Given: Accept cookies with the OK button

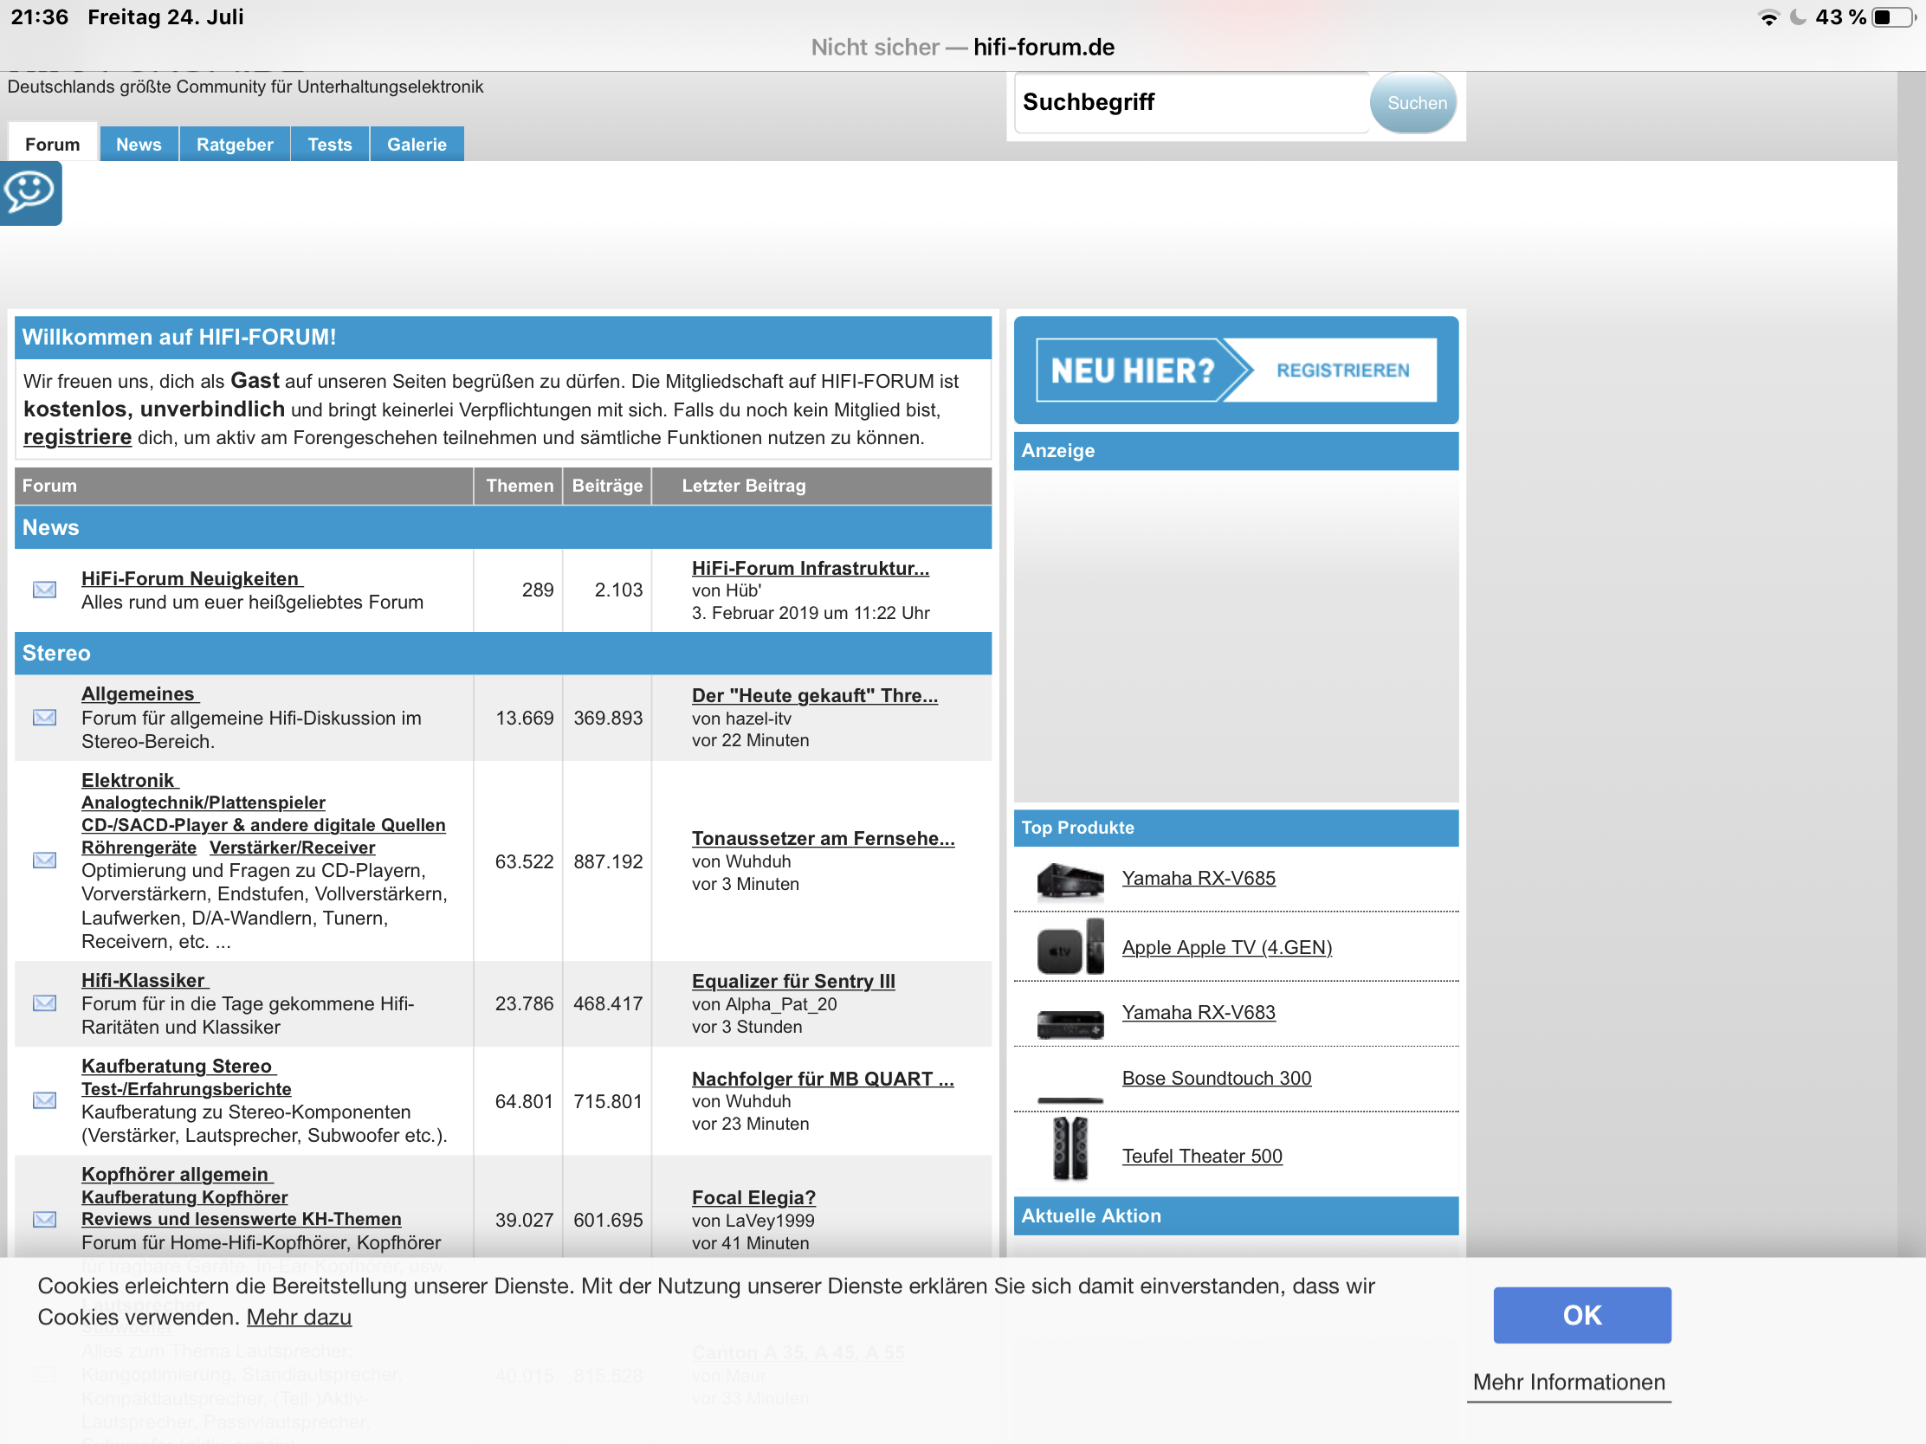Looking at the screenshot, I should [1581, 1314].
